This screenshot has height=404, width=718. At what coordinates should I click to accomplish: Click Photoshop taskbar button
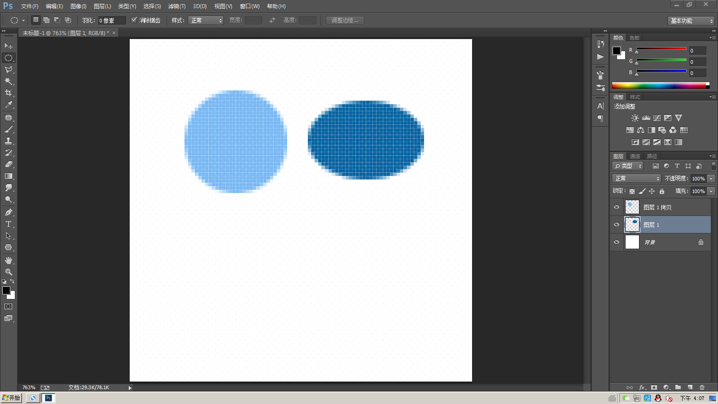48,398
